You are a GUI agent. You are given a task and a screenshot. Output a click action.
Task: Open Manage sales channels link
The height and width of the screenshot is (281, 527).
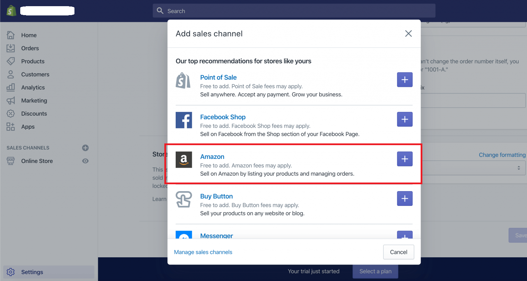click(203, 252)
